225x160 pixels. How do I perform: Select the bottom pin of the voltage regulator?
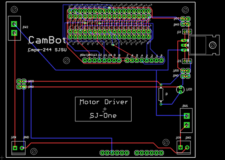[184, 50]
